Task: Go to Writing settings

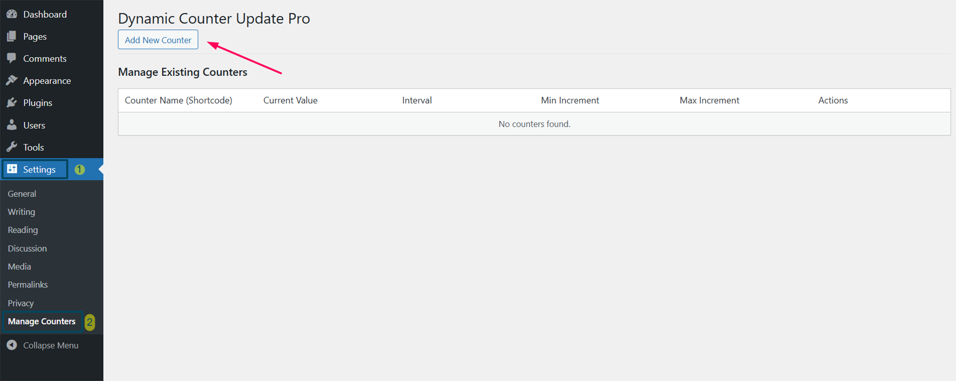Action: pos(21,212)
